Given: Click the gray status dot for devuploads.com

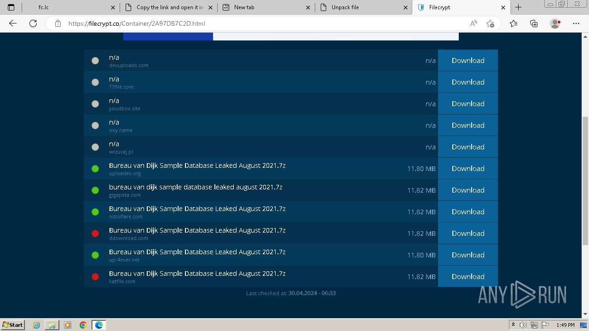Looking at the screenshot, I should point(95,61).
